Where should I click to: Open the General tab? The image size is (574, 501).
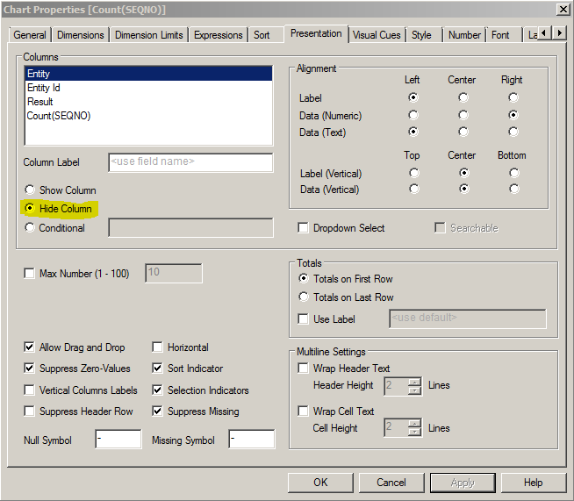tap(30, 35)
